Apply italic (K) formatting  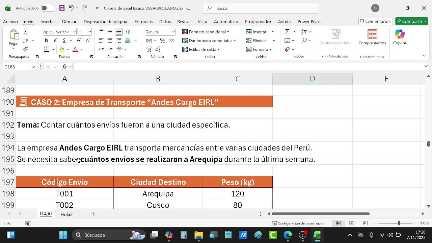[x=55, y=40]
